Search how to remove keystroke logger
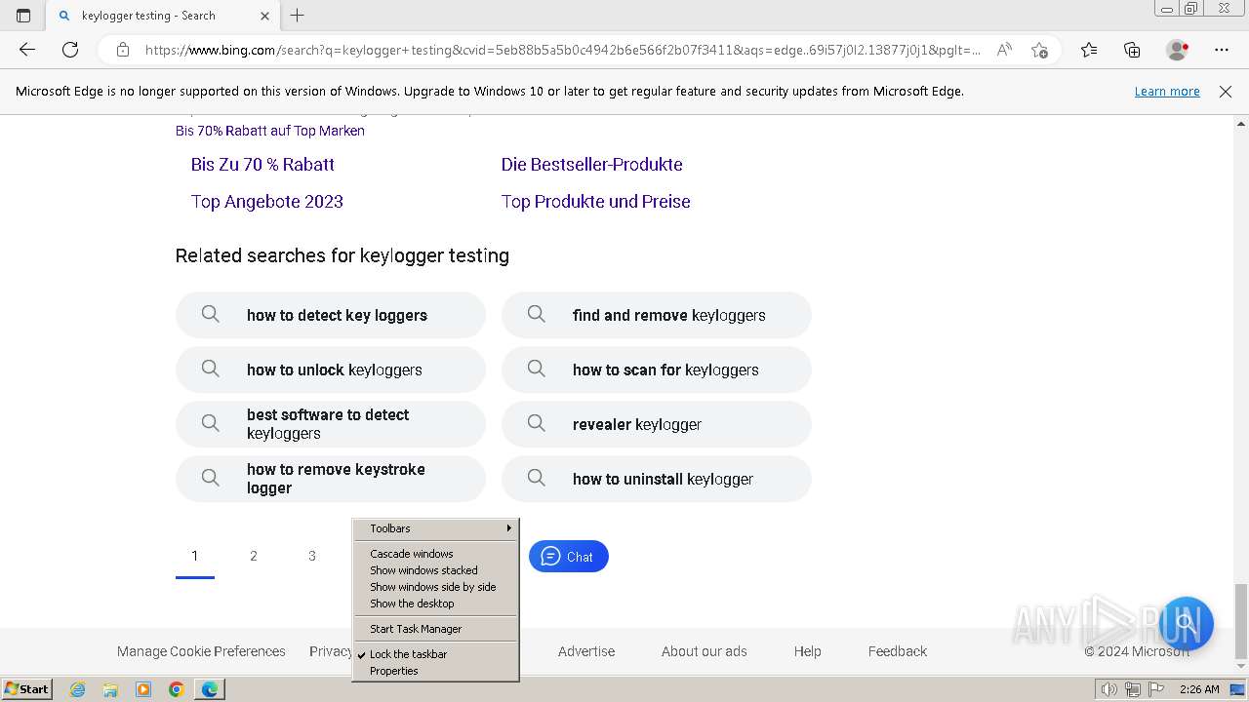 331,479
